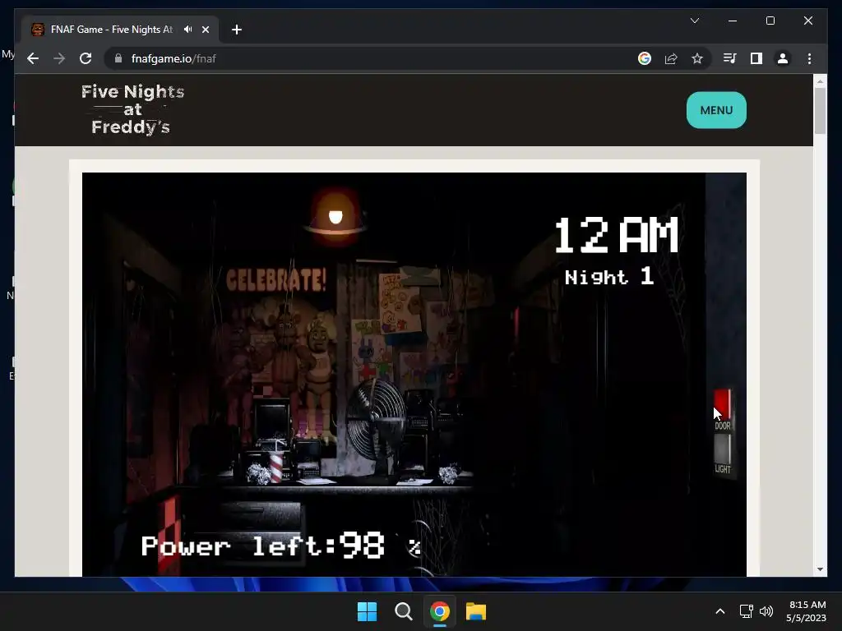Maximize the Chrome window
This screenshot has height=631, width=842.
pos(770,21)
